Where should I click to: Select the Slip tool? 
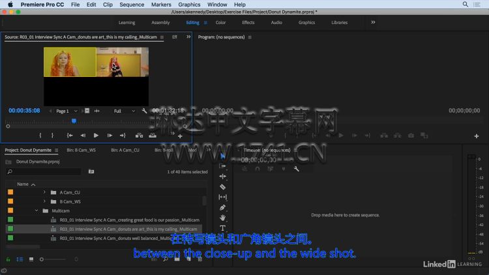(x=222, y=197)
